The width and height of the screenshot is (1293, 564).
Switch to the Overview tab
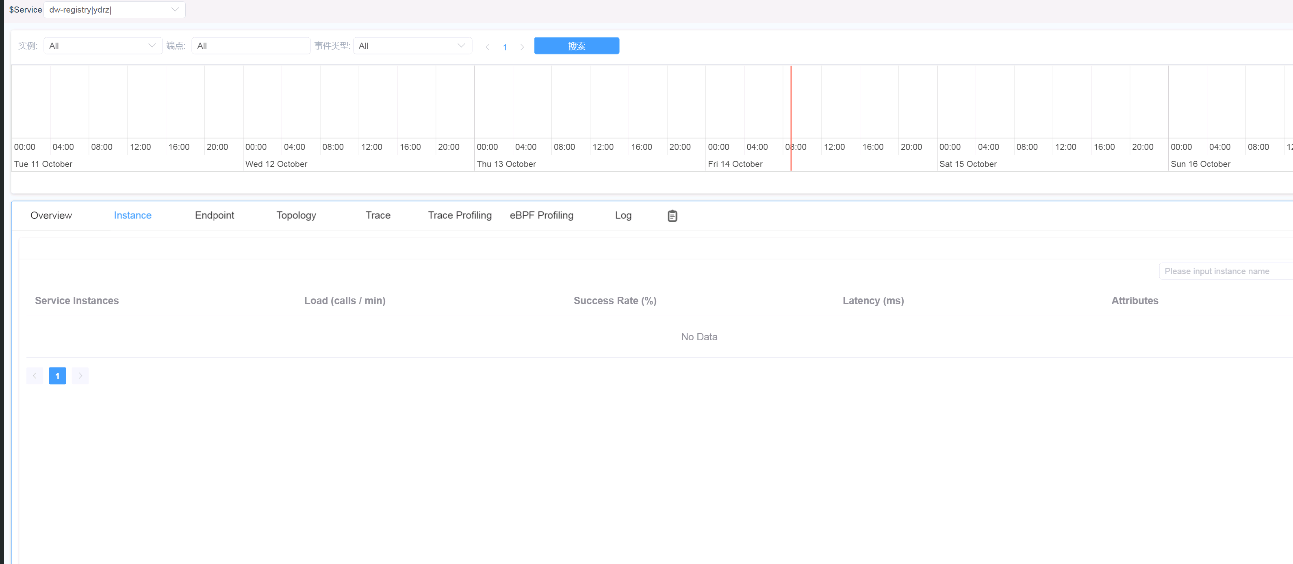[51, 215]
